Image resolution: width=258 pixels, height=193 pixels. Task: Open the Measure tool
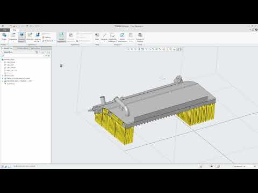pos(104,37)
